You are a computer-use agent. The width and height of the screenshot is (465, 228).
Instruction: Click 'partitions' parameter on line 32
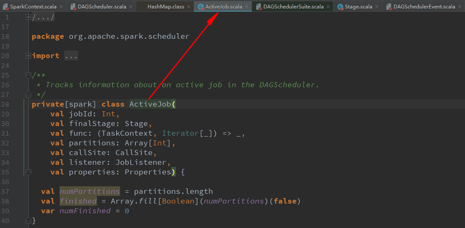[x=92, y=143]
